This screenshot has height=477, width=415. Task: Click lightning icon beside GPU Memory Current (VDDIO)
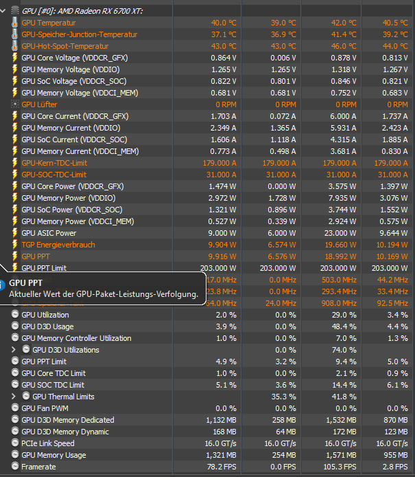pos(14,128)
